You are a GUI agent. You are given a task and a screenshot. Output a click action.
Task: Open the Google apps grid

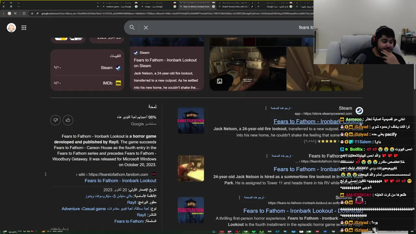(x=24, y=28)
